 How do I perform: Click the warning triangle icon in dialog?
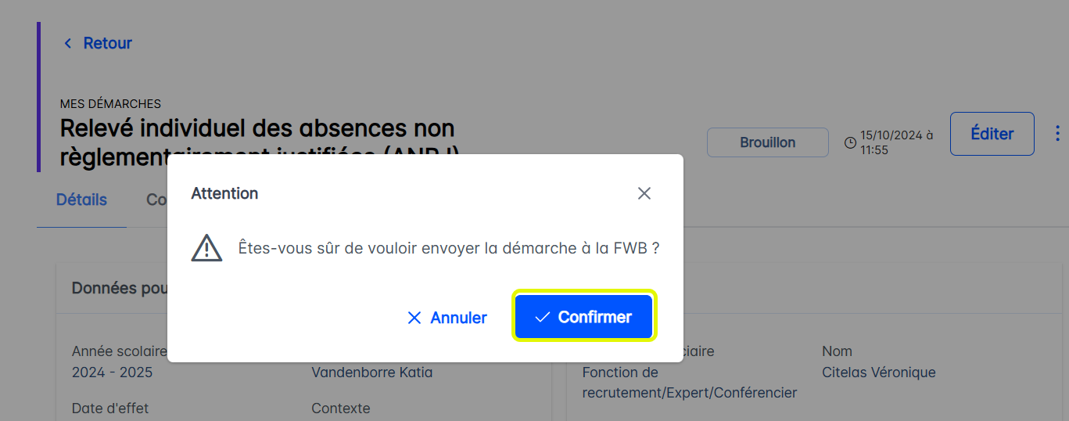[206, 248]
